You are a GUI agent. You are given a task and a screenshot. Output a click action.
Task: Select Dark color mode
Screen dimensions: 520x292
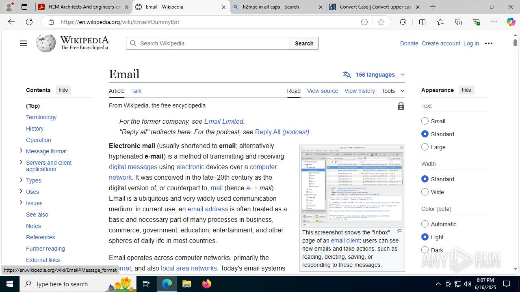425,250
